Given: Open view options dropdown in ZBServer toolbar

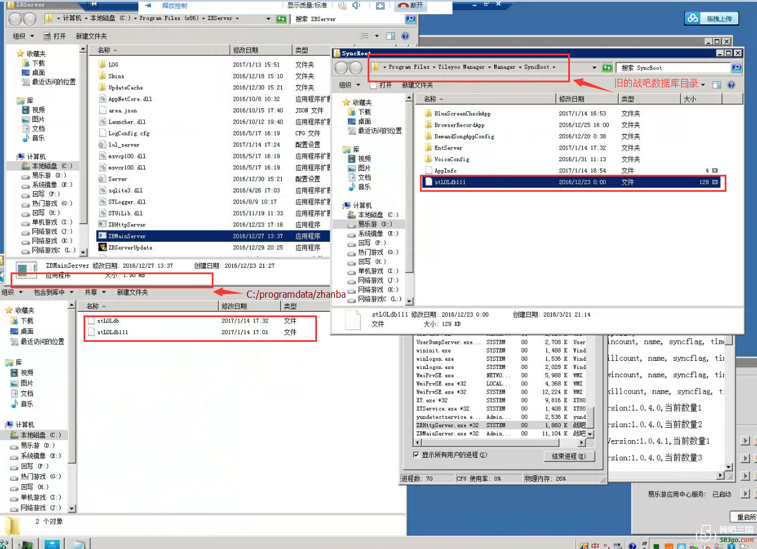Looking at the screenshot, I should pyautogui.click(x=377, y=36).
